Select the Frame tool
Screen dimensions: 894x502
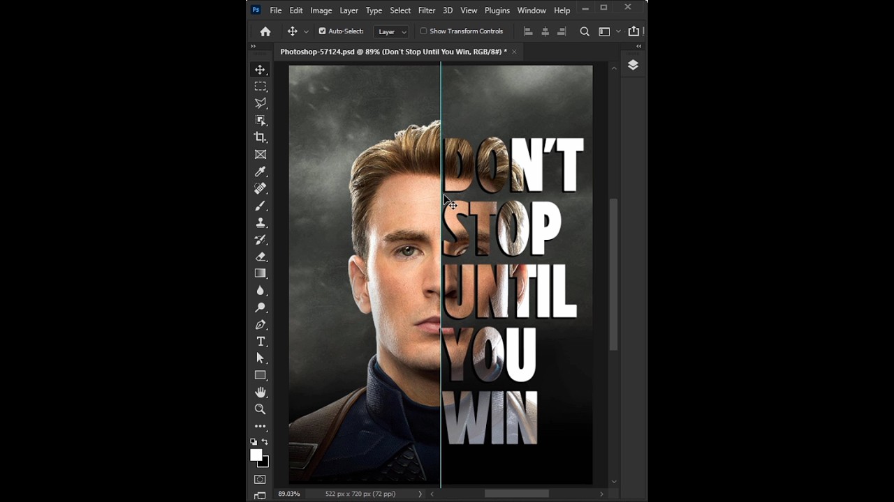pos(260,154)
